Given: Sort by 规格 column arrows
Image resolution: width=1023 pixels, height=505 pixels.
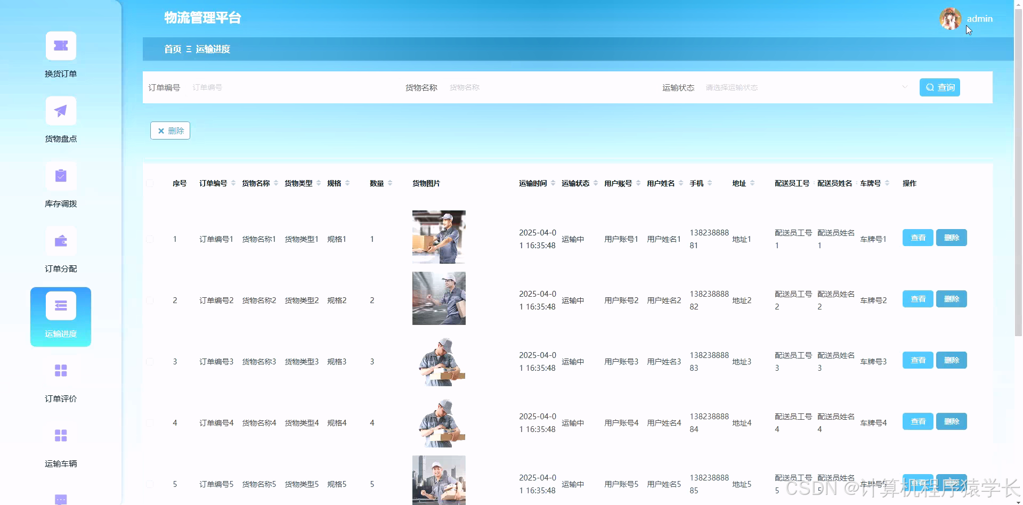Looking at the screenshot, I should 347,183.
